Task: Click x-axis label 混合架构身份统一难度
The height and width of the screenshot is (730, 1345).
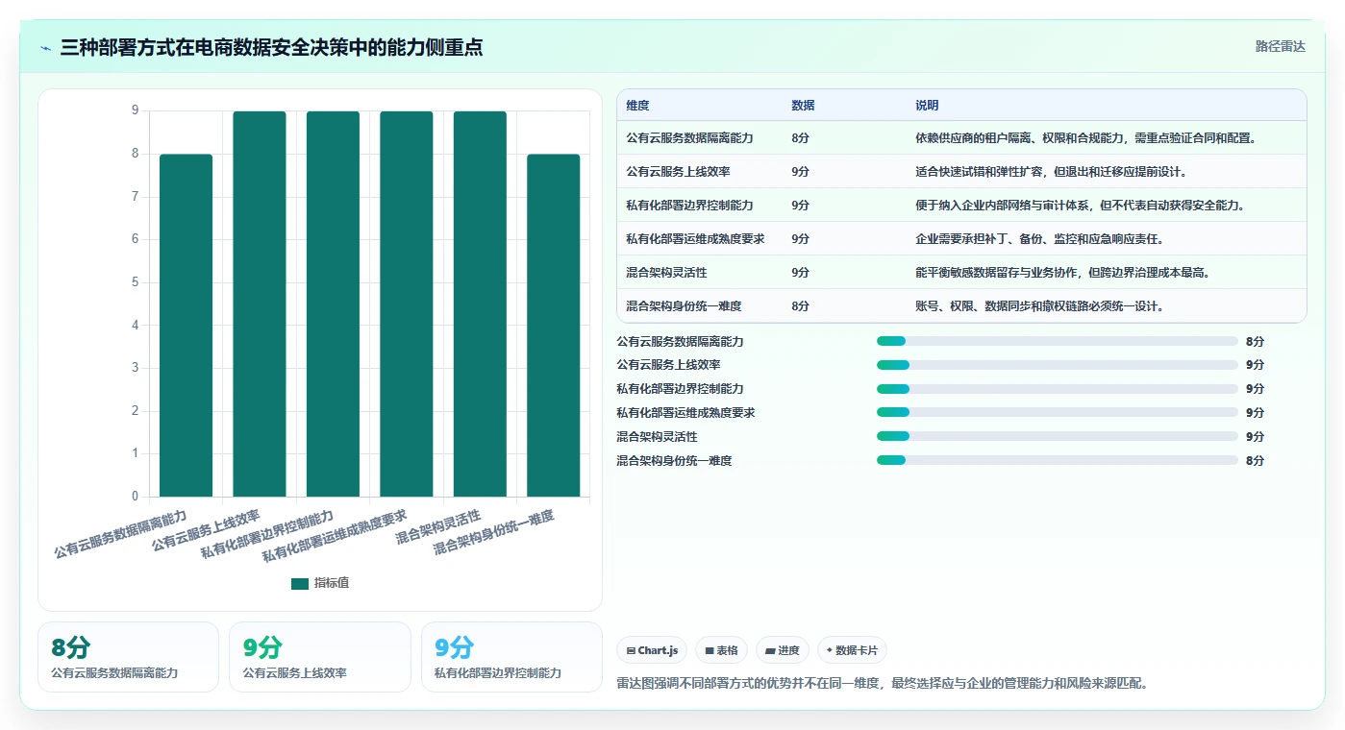Action: point(494,533)
